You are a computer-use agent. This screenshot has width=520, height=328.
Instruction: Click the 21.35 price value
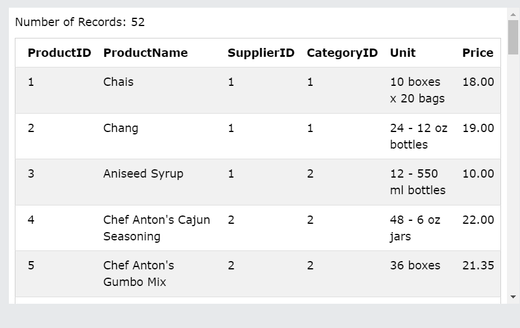point(478,265)
